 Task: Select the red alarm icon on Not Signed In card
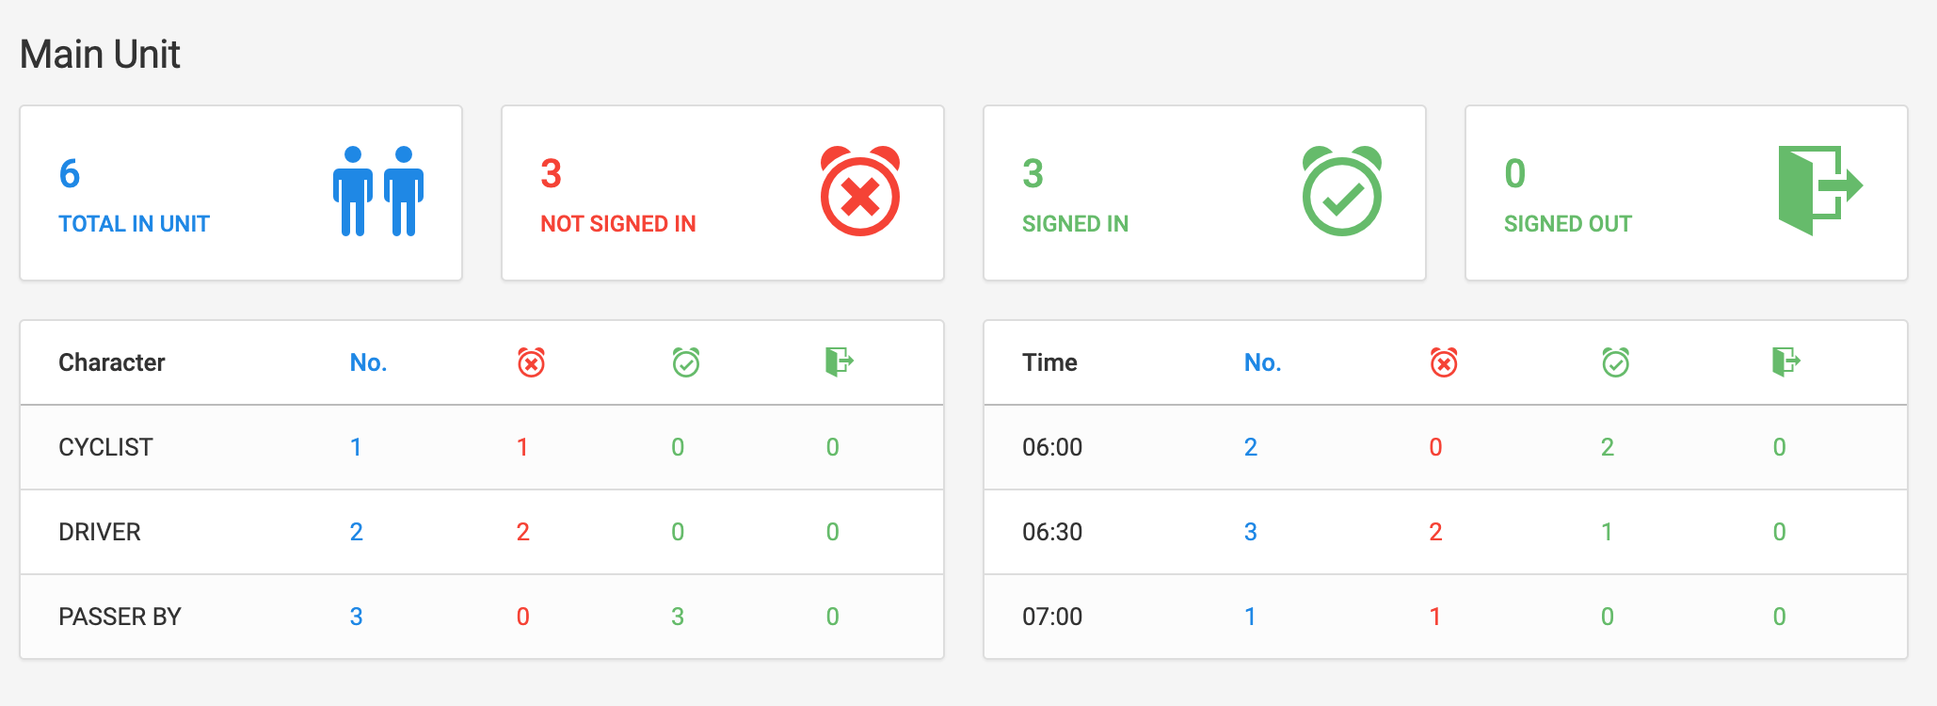(858, 193)
